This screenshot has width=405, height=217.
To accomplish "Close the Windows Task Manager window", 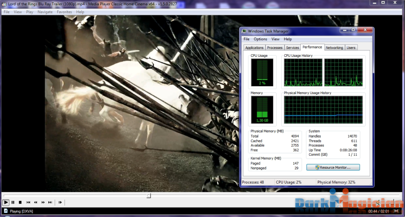I will click(365, 30).
